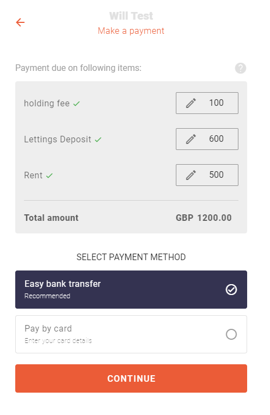Viewport: 270px width, 415px height.
Task: Click the GBP 1200.00 total amount
Action: (204, 218)
